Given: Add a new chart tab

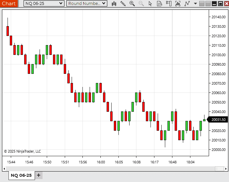Looking at the screenshot, I should pos(39,175).
